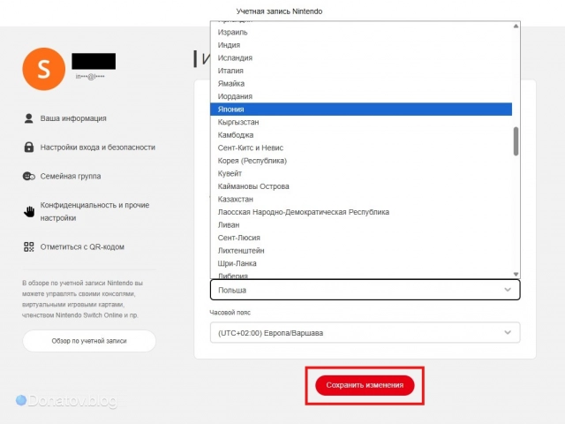
Task: Select Израиль in the country list
Action: pyautogui.click(x=361, y=32)
